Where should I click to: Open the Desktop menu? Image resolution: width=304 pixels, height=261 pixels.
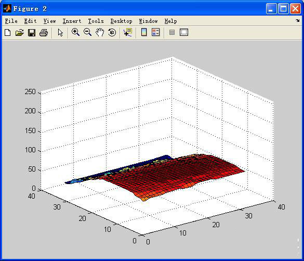(x=122, y=21)
